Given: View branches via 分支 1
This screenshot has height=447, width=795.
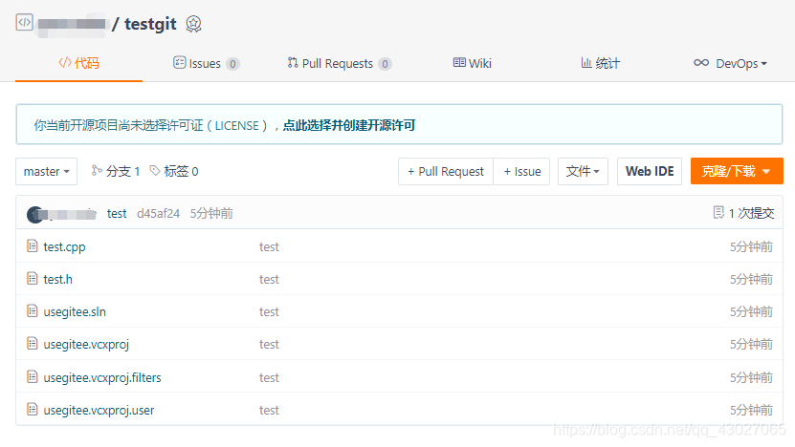Looking at the screenshot, I should point(116,172).
